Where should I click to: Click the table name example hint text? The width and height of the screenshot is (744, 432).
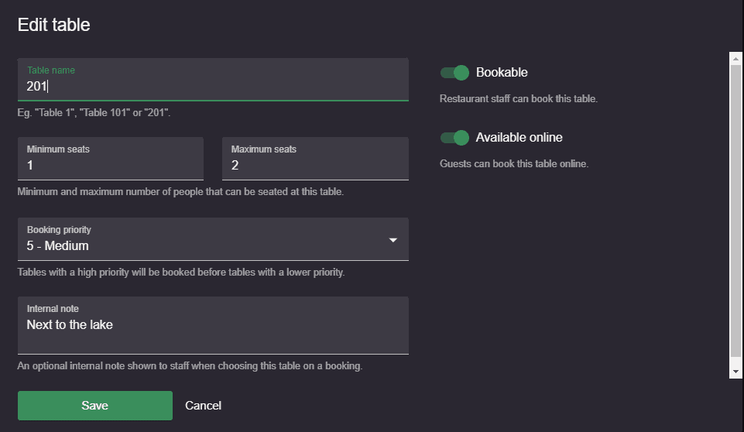click(x=94, y=113)
